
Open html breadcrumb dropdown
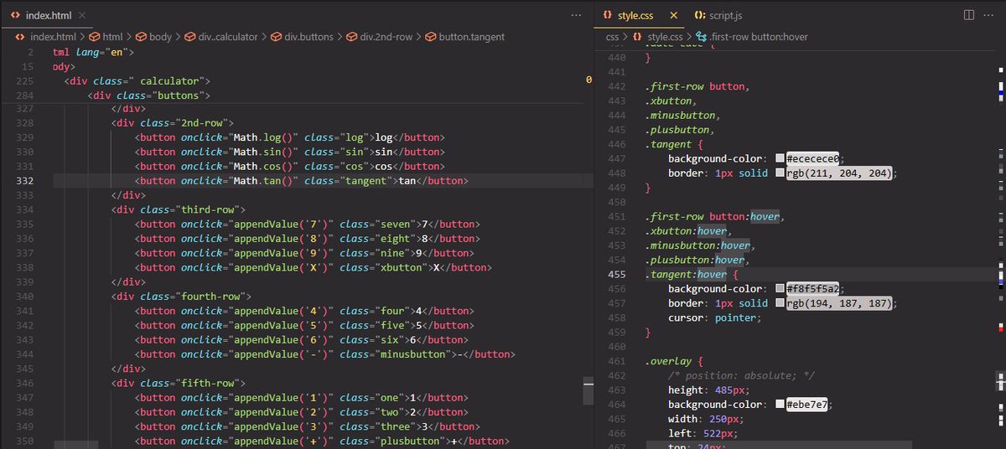point(112,37)
